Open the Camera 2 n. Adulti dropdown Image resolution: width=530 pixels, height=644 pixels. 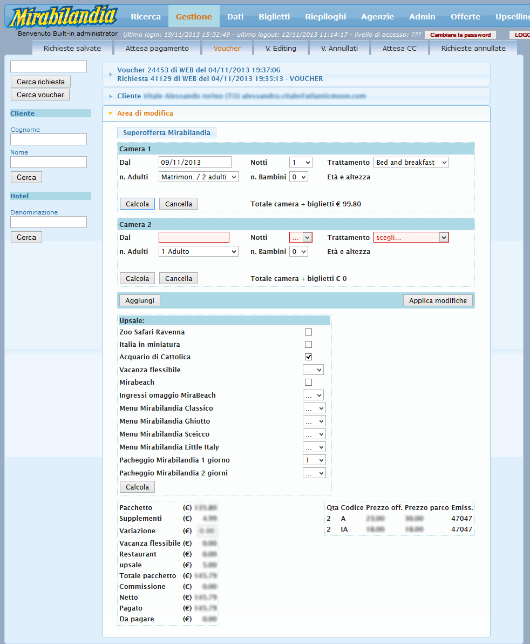coord(199,251)
